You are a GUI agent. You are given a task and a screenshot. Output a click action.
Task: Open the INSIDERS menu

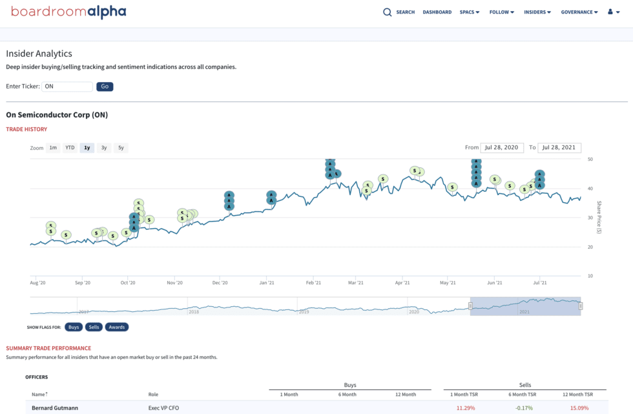pyautogui.click(x=537, y=12)
